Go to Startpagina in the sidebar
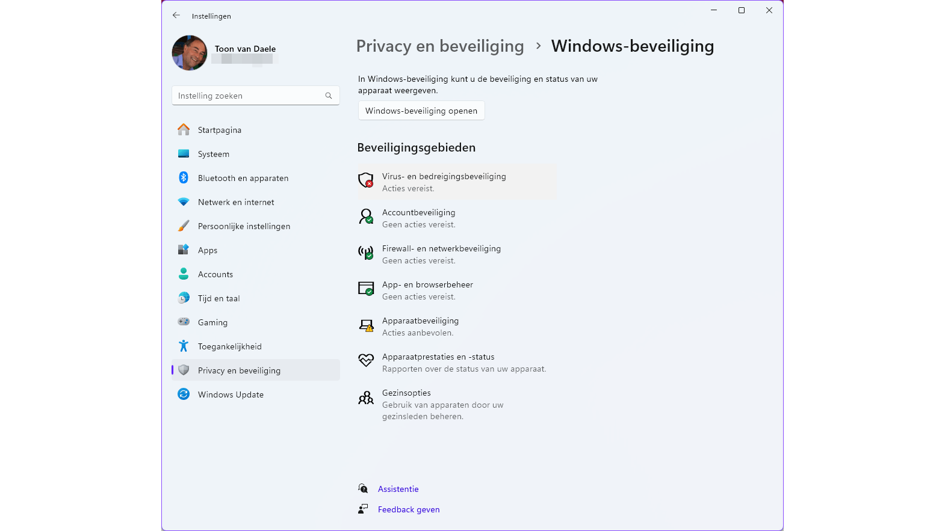This screenshot has width=945, height=531. pos(219,130)
